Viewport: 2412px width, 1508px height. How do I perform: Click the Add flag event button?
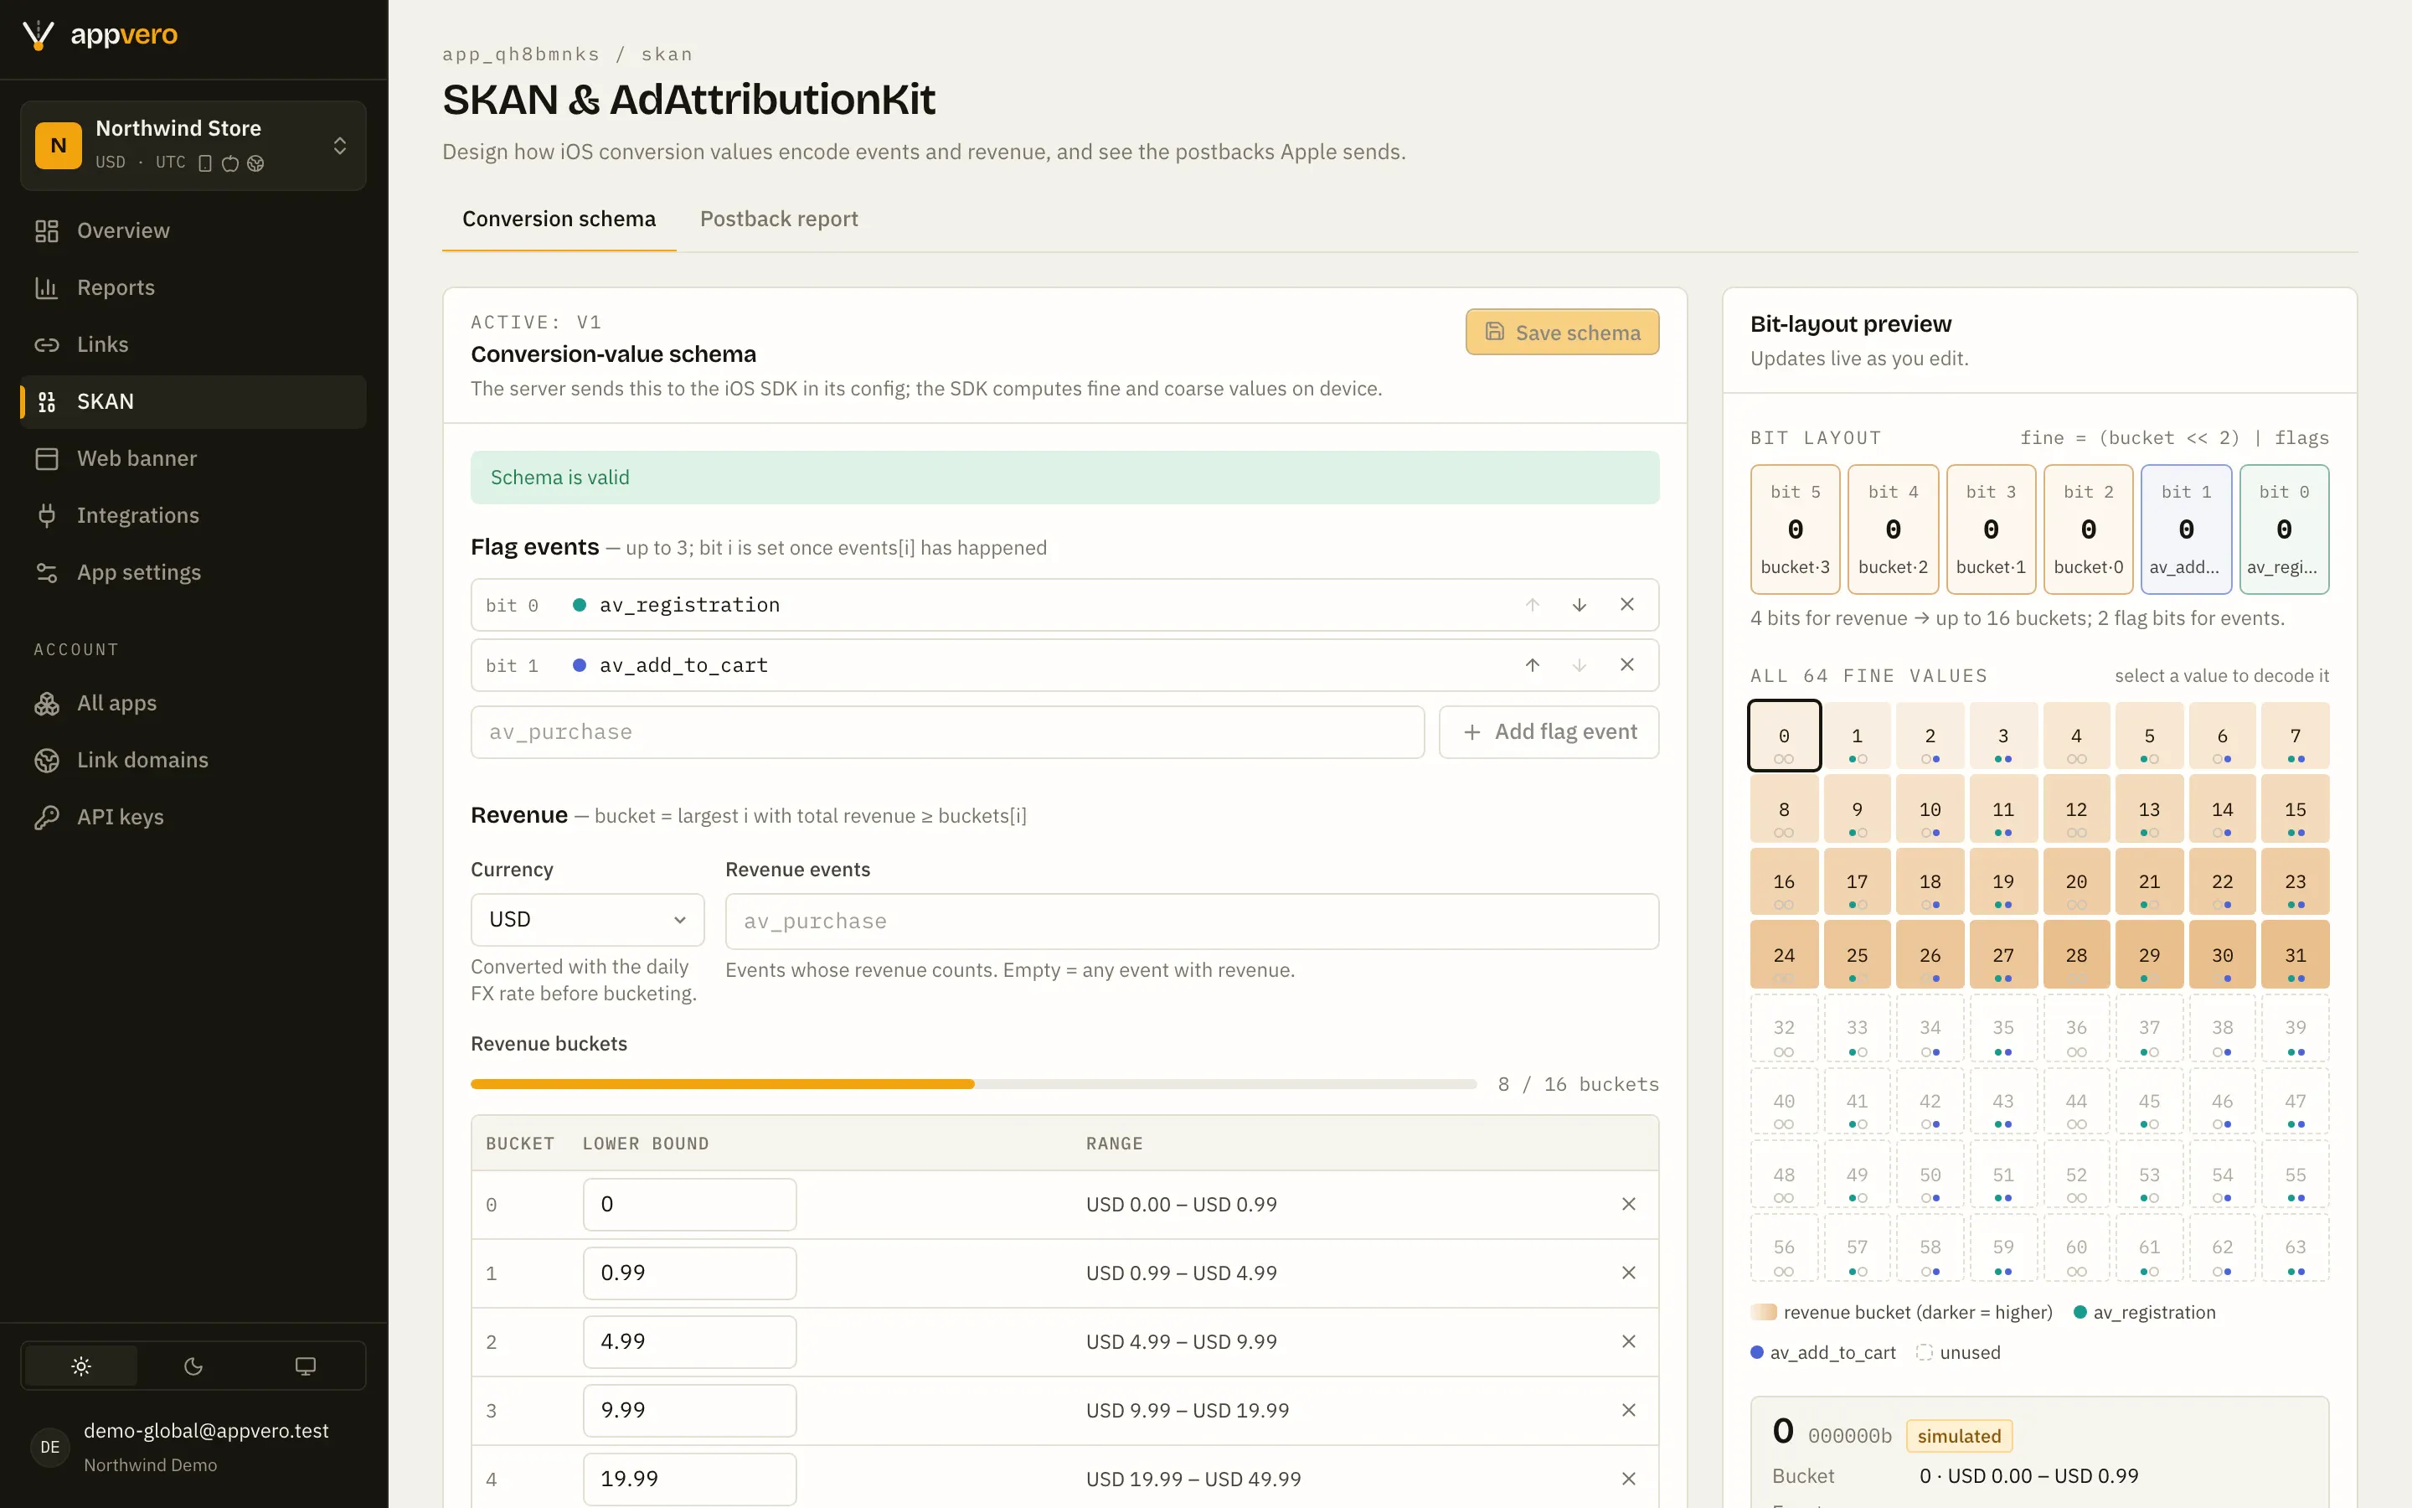(x=1549, y=732)
